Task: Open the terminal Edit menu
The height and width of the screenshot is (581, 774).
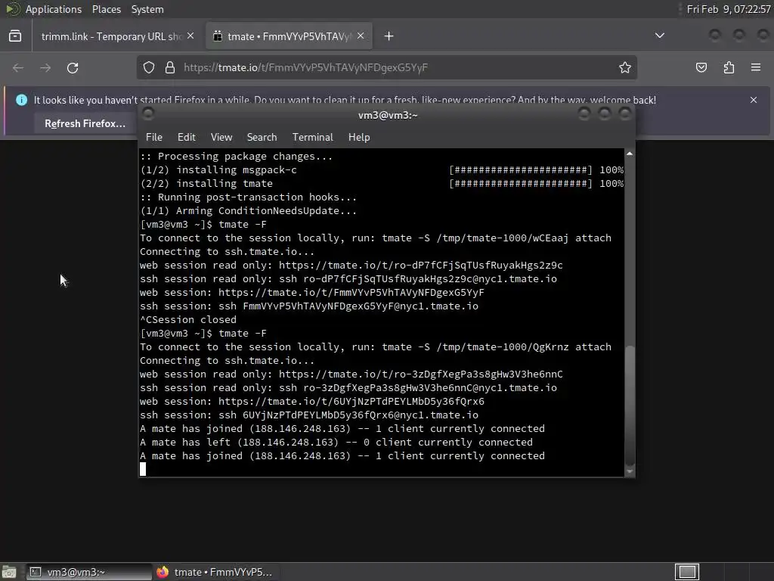Action: click(187, 138)
